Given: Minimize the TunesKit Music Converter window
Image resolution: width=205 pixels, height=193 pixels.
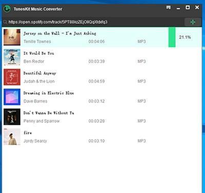Looking at the screenshot, I should coord(178,8).
